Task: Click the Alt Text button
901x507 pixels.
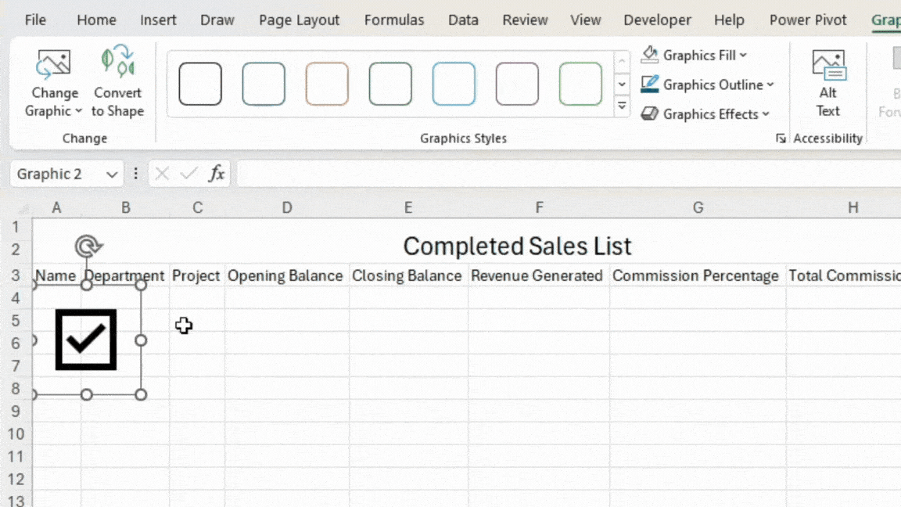Action: coord(827,81)
